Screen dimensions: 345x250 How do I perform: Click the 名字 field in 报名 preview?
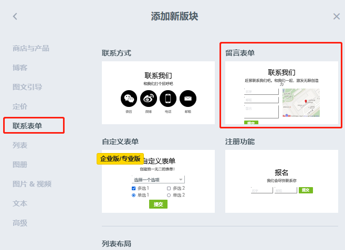click(262, 190)
